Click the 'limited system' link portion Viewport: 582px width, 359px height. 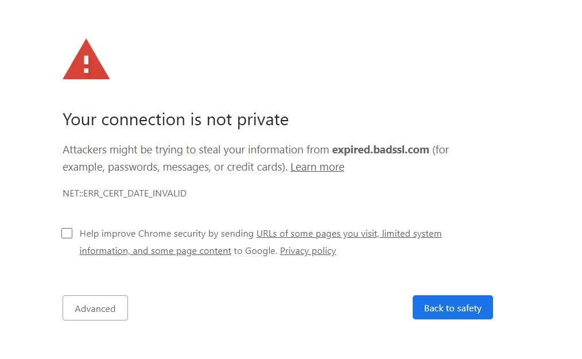[x=412, y=233]
